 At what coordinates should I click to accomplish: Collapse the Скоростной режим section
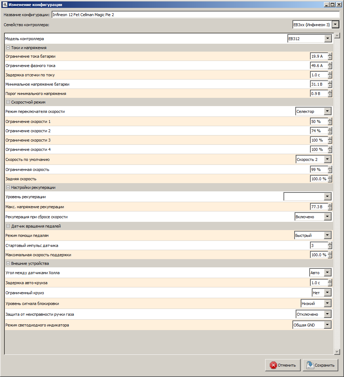point(8,102)
